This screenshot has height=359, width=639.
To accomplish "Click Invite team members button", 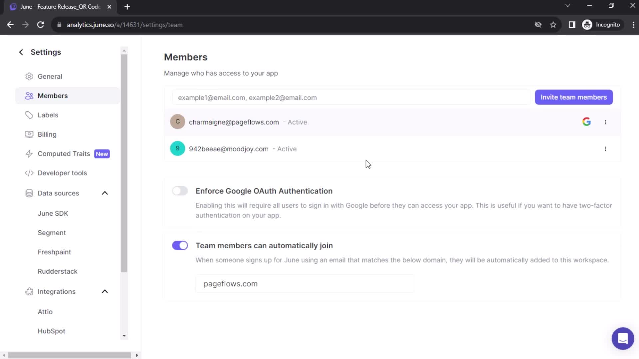I will click(574, 97).
